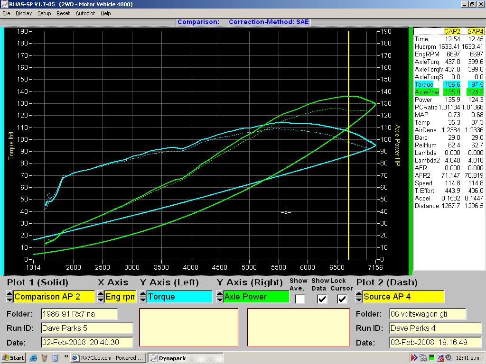The image size is (486, 364).
Task: Click the AirDens row value 1.2384
Action: 451,130
